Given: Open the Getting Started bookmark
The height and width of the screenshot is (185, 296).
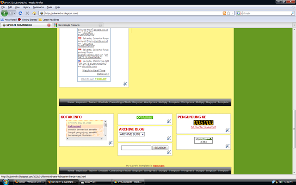Looking at the screenshot, I should (28, 19).
